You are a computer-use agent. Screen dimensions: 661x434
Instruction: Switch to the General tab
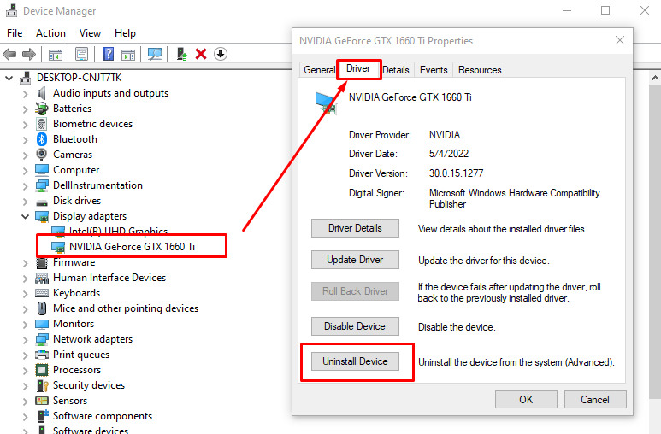[319, 70]
